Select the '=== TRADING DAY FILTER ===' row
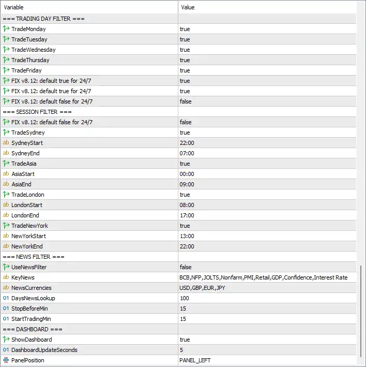The width and height of the screenshot is (366, 367). [178, 19]
